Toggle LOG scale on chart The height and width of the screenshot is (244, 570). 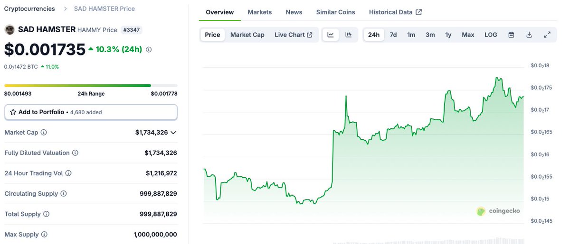click(x=491, y=35)
